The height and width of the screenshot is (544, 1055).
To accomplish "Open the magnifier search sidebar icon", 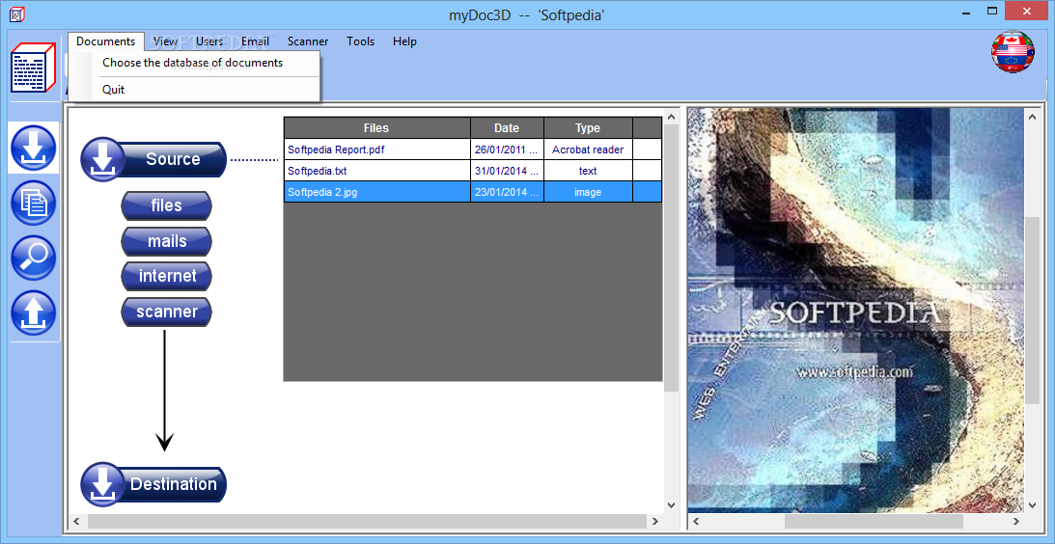I will pos(33,258).
